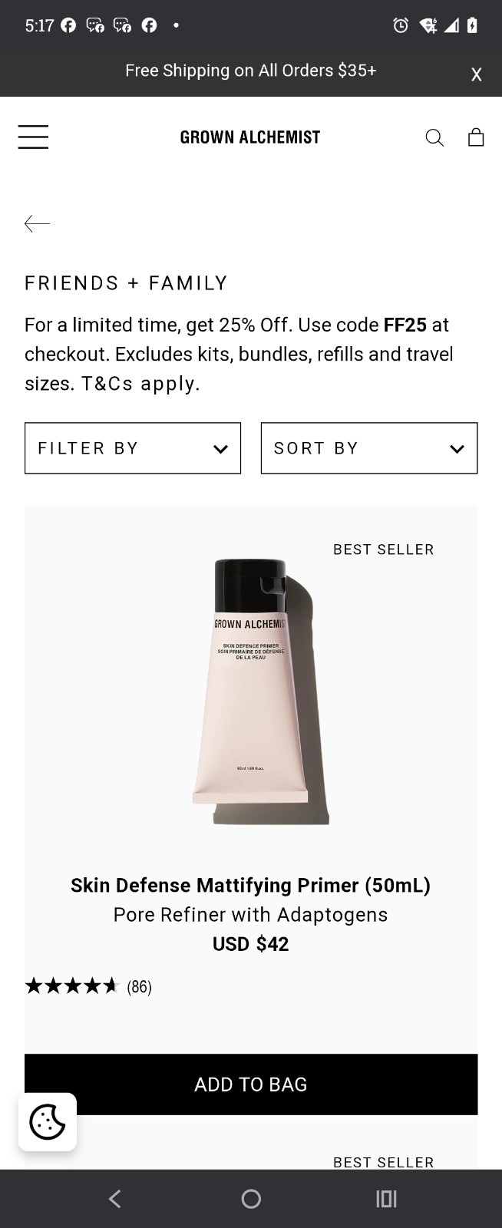Add Skin Defense Primer to bag

point(251,1084)
